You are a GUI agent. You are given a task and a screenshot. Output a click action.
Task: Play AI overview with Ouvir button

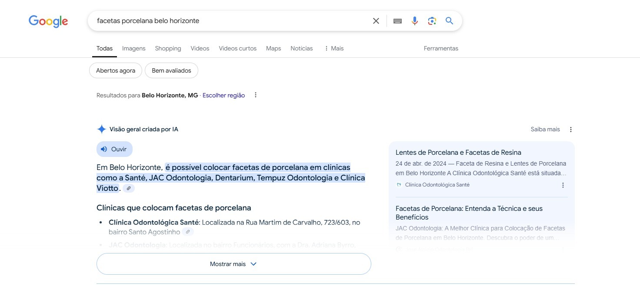114,149
